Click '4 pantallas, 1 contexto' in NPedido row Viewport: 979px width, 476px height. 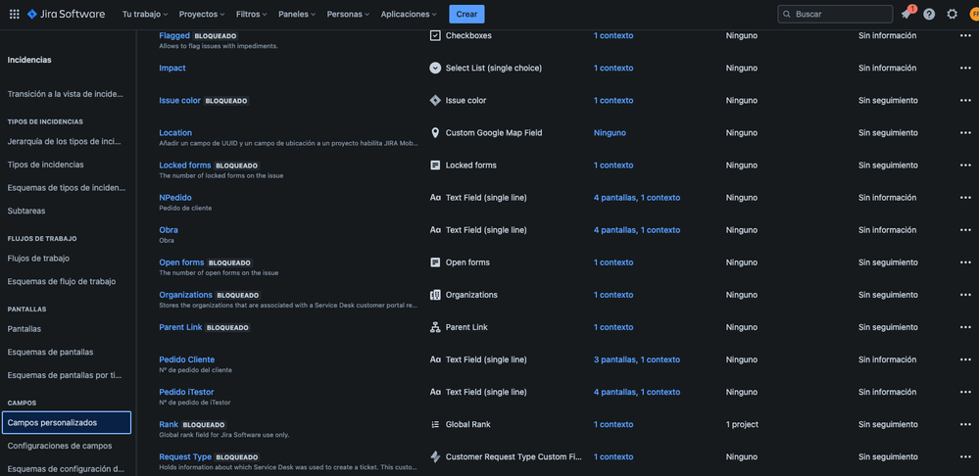[637, 198]
